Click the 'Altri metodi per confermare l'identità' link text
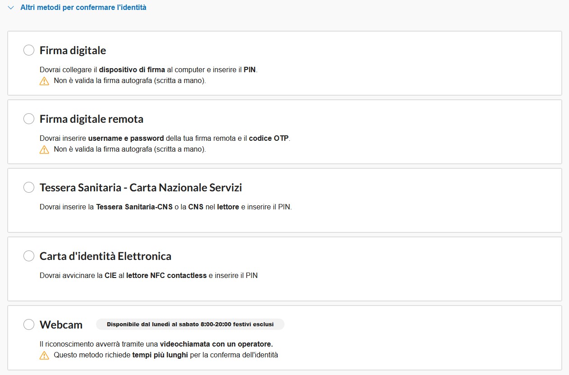This screenshot has width=569, height=375. (83, 8)
